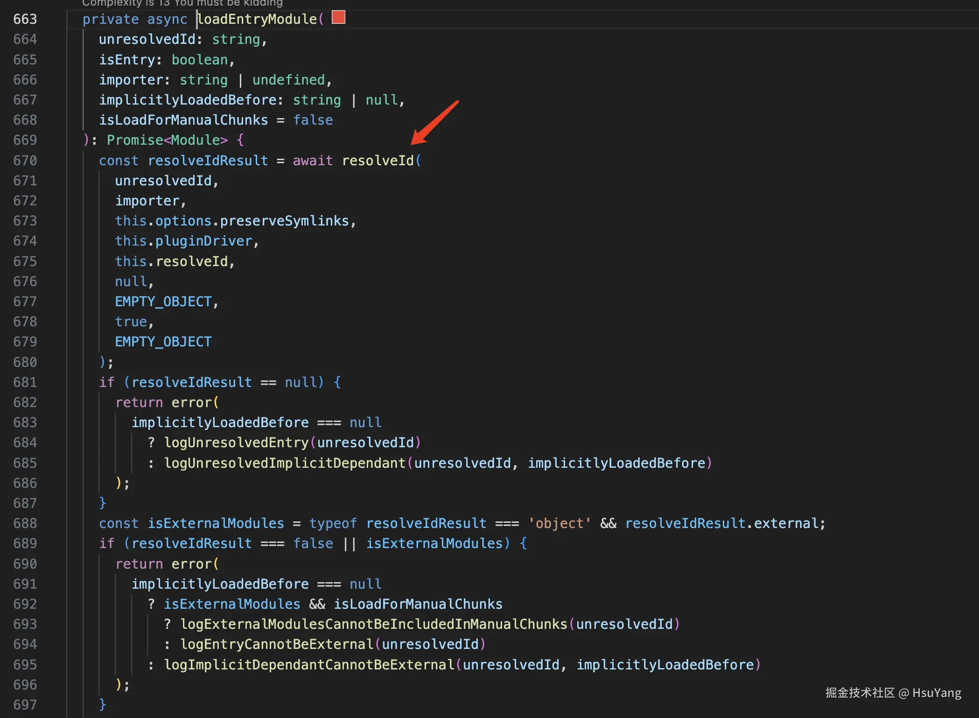Click the red square marker after loadEntryModule
979x718 pixels.
(338, 18)
